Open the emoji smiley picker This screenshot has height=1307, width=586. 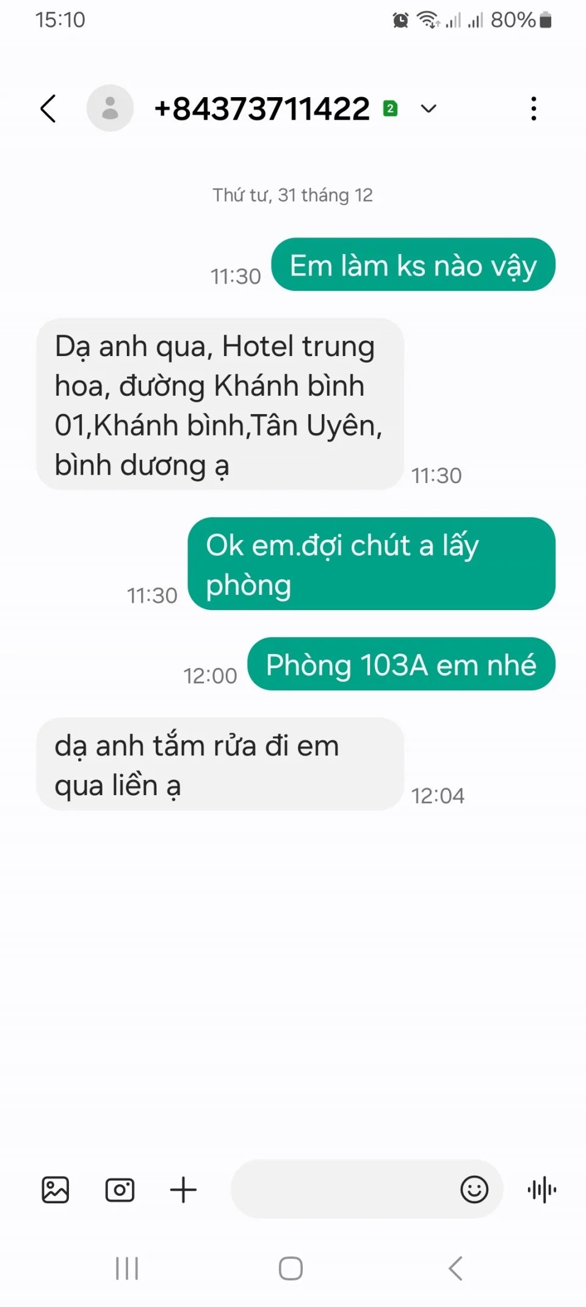(474, 1190)
